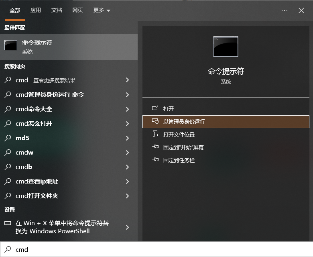The image size is (313, 257).
Task: Click the command prompt icon in best match
Action: [x=10, y=45]
